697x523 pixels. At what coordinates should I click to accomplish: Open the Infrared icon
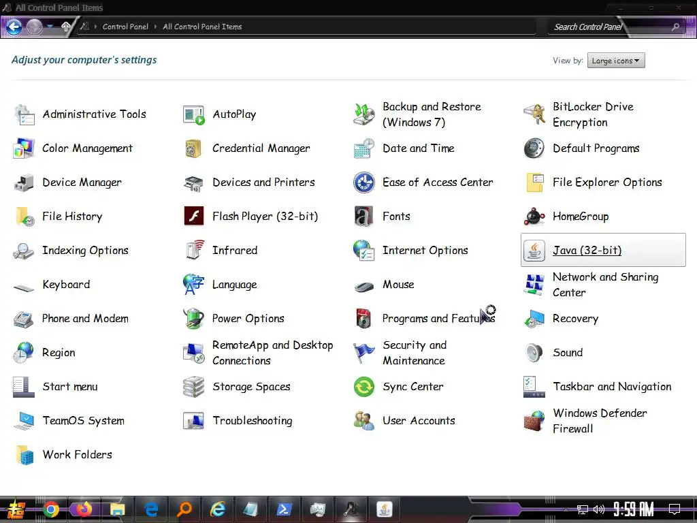(x=195, y=251)
